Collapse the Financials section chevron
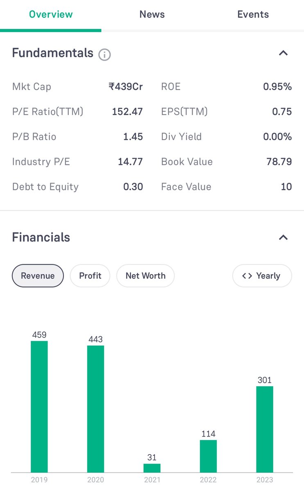The height and width of the screenshot is (491, 304). [x=283, y=238]
